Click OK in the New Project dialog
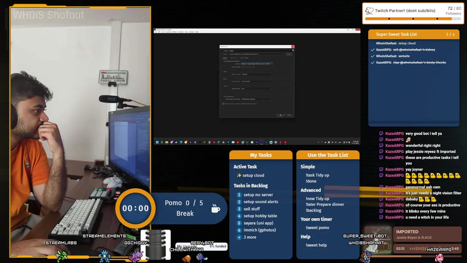Viewport: 467px width, 263px height. pyautogui.click(x=281, y=115)
